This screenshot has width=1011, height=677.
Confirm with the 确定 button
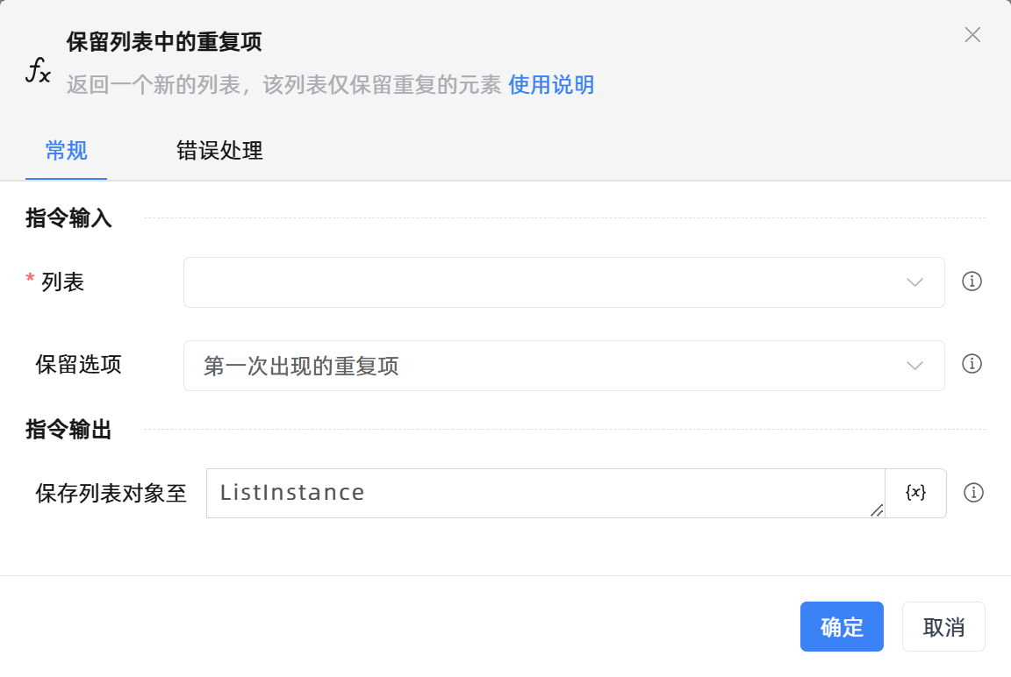[x=842, y=627]
